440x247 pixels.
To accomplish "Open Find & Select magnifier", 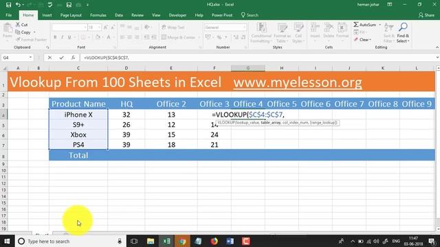I will (403, 33).
